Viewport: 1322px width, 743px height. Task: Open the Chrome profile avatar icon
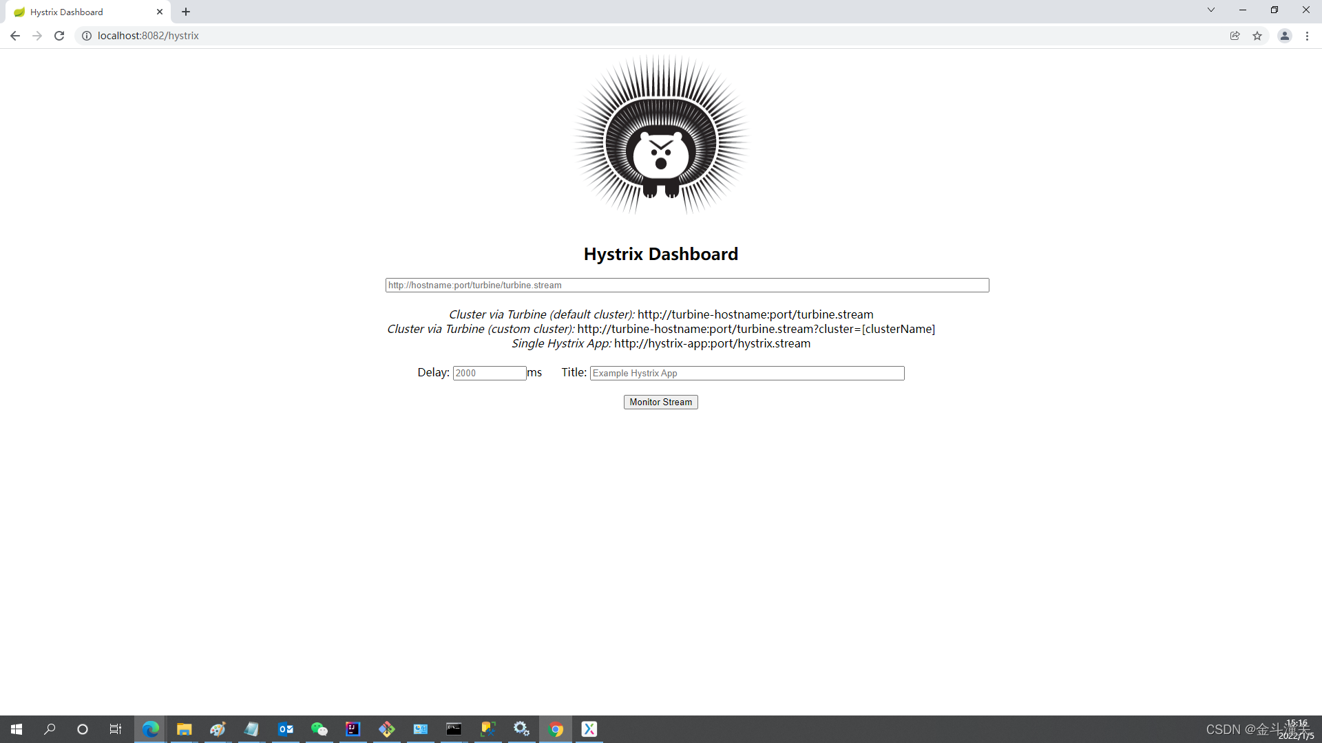click(1284, 36)
